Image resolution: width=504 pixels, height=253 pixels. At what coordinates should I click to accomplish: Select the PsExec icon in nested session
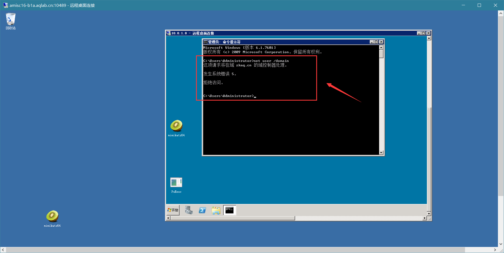click(176, 185)
